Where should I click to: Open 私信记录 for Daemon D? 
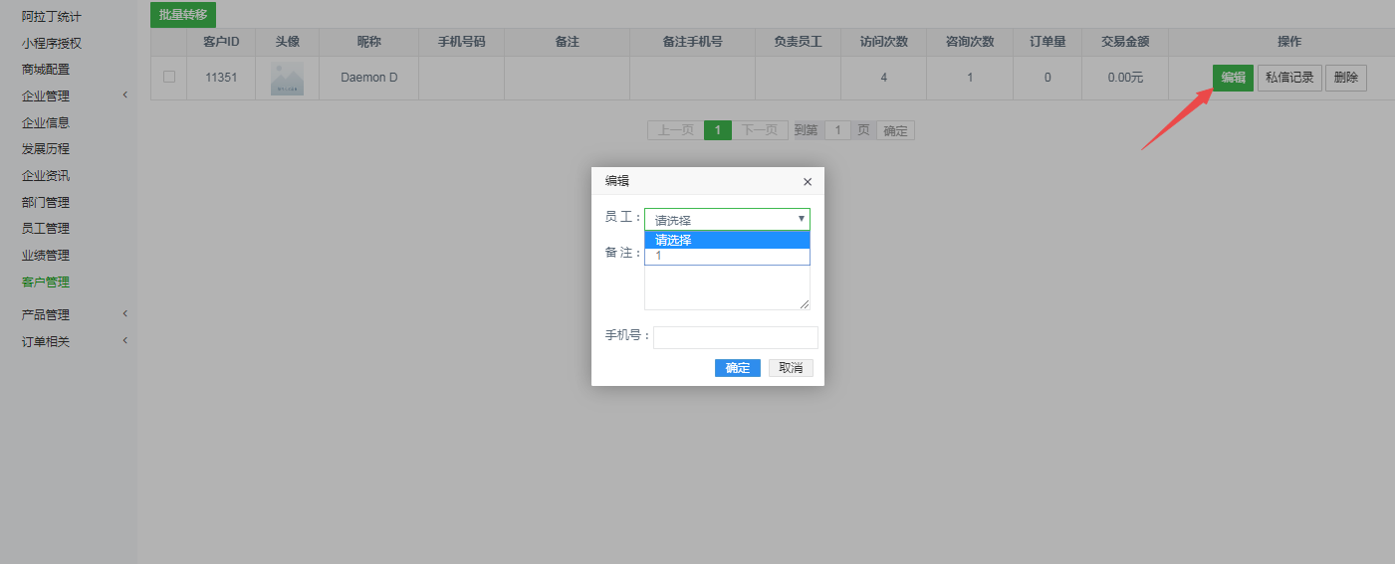(1289, 78)
